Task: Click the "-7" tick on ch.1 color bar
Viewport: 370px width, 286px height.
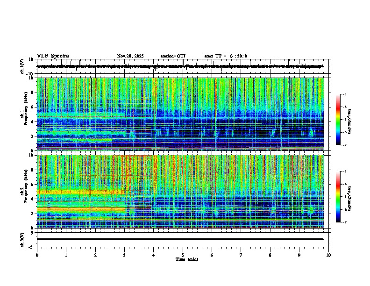Action: point(344,145)
